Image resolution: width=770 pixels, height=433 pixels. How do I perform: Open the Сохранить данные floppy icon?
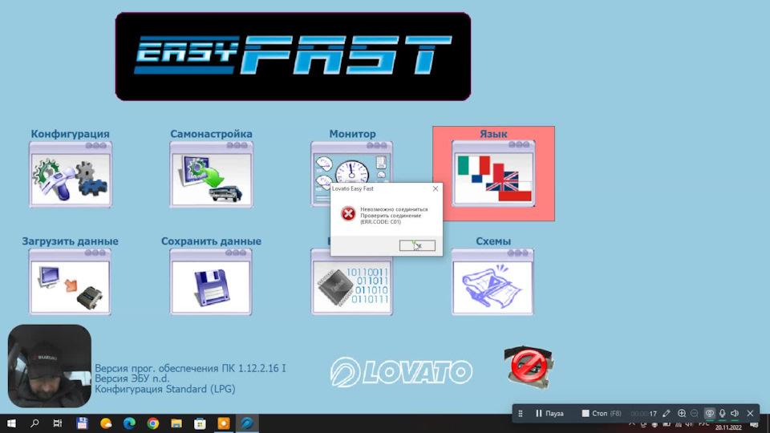click(x=211, y=281)
